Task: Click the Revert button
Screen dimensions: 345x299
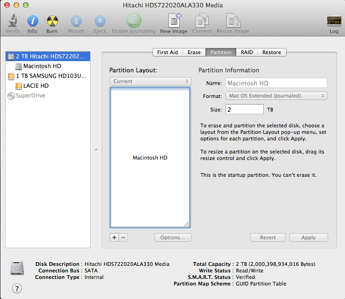Action: coord(268,237)
